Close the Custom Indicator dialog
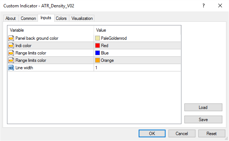The image size is (229, 141). (x=220, y=6)
